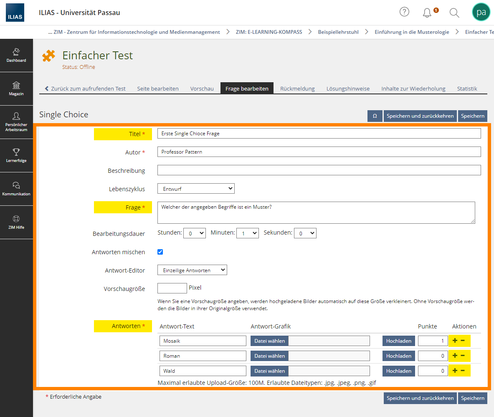Click the Punkte field for Roman

click(x=433, y=356)
